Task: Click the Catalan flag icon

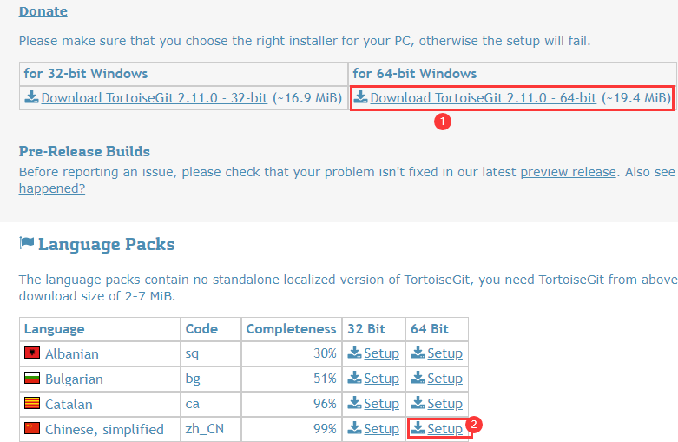Action: click(32, 403)
